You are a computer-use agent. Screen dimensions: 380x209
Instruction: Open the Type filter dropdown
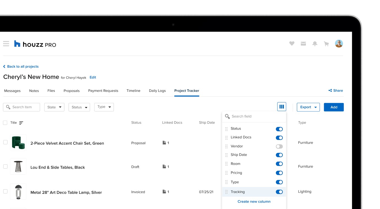[x=104, y=107]
